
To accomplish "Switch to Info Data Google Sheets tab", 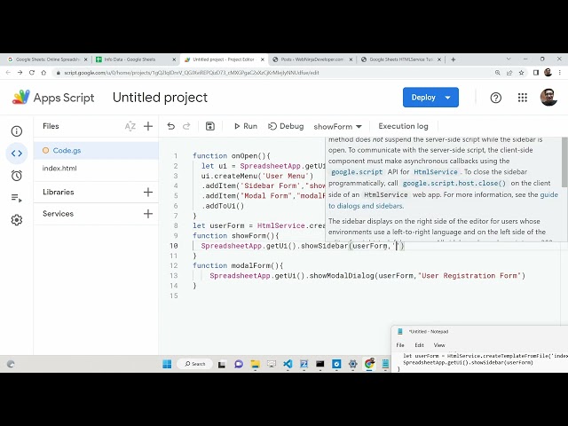I will pos(134,59).
